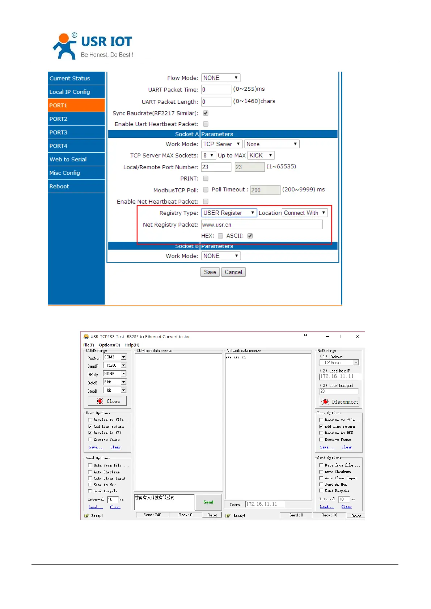The width and height of the screenshot is (431, 609).
Task: Open Local IP Config in sidebar
Action: (76, 92)
